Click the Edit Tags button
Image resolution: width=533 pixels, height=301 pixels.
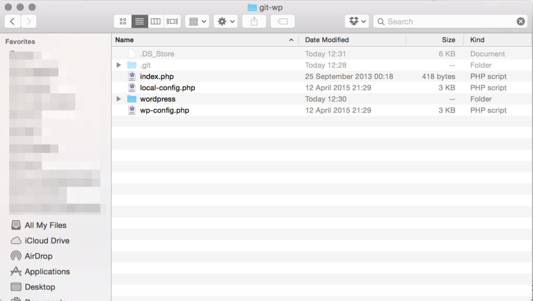283,21
